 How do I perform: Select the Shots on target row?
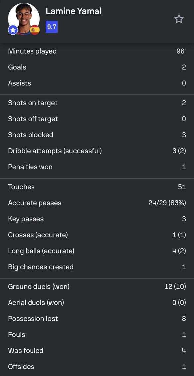97,103
